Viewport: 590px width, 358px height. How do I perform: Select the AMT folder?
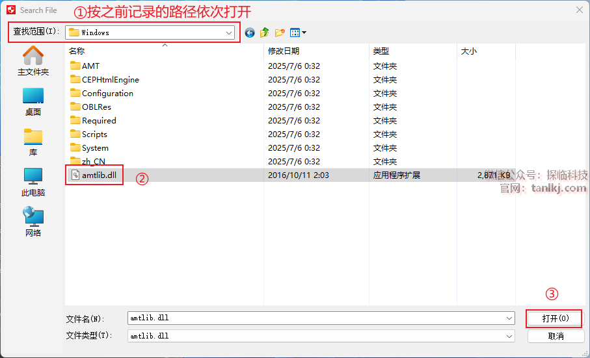(x=85, y=66)
